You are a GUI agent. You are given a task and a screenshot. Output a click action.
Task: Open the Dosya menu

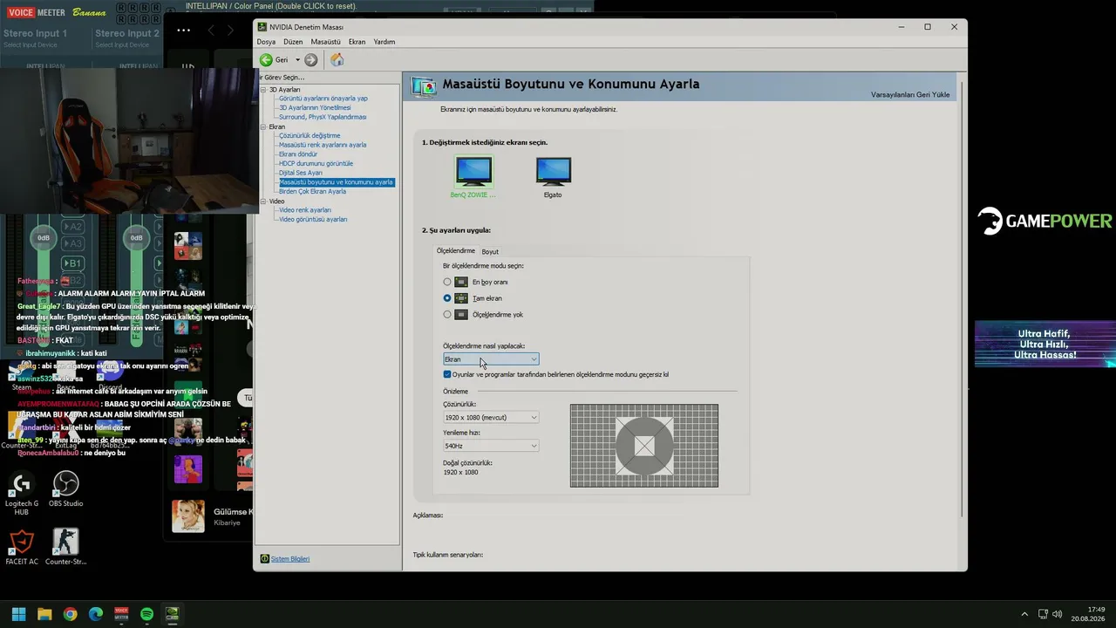(266, 42)
